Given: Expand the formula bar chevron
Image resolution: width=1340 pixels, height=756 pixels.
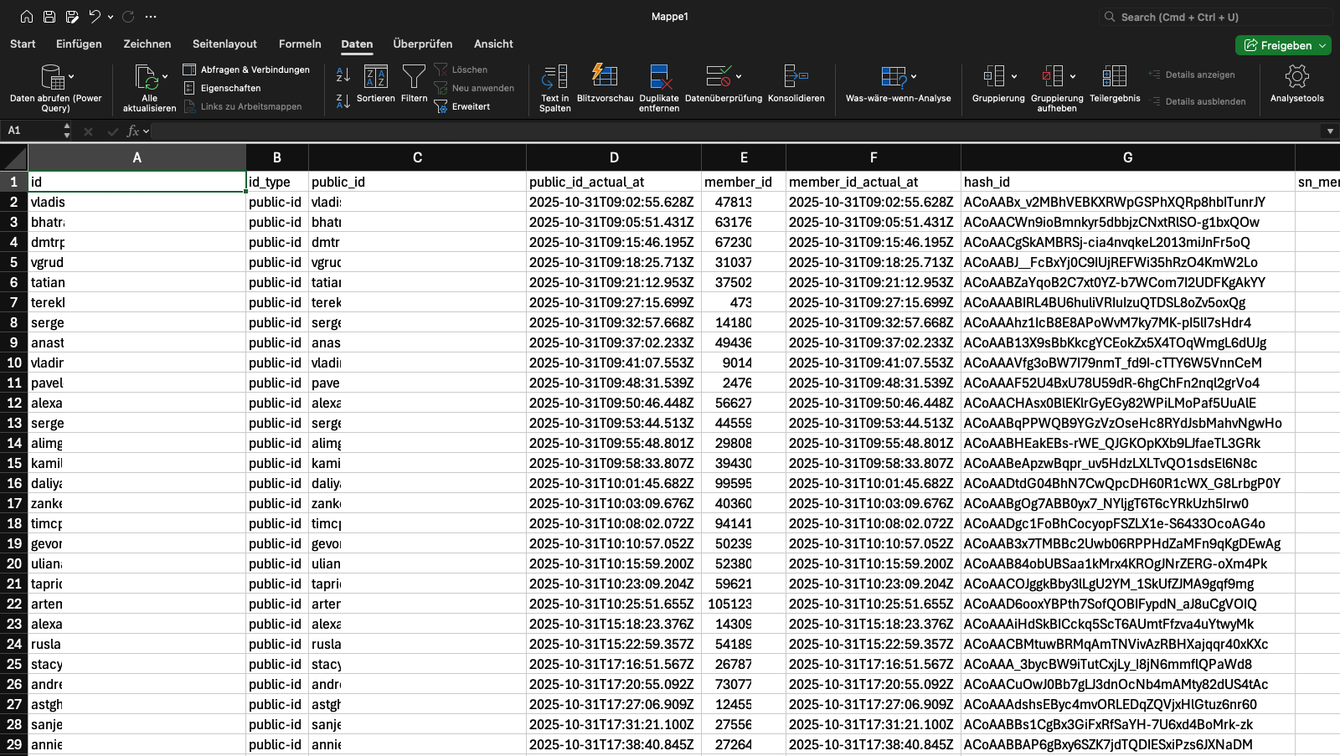Looking at the screenshot, I should click(1329, 131).
